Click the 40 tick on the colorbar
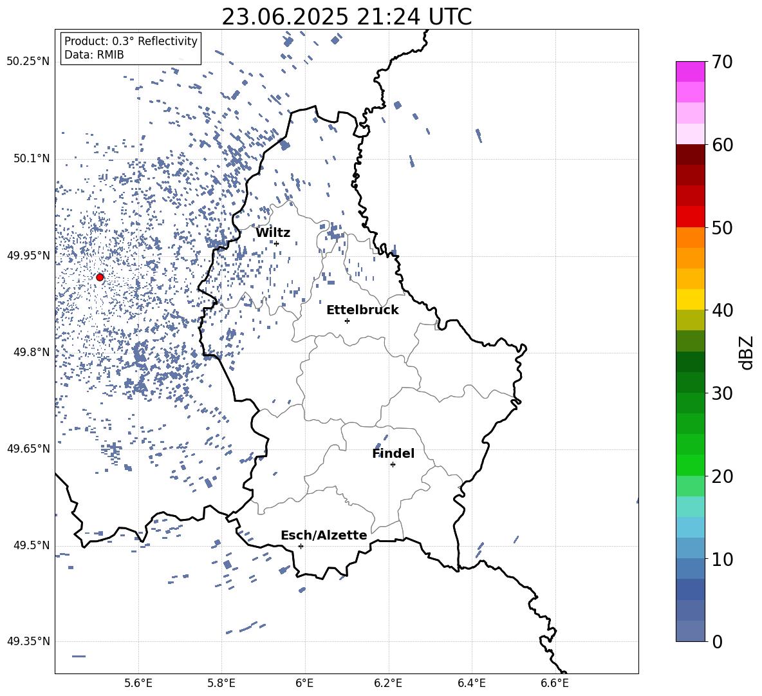The image size is (762, 696). [722, 310]
